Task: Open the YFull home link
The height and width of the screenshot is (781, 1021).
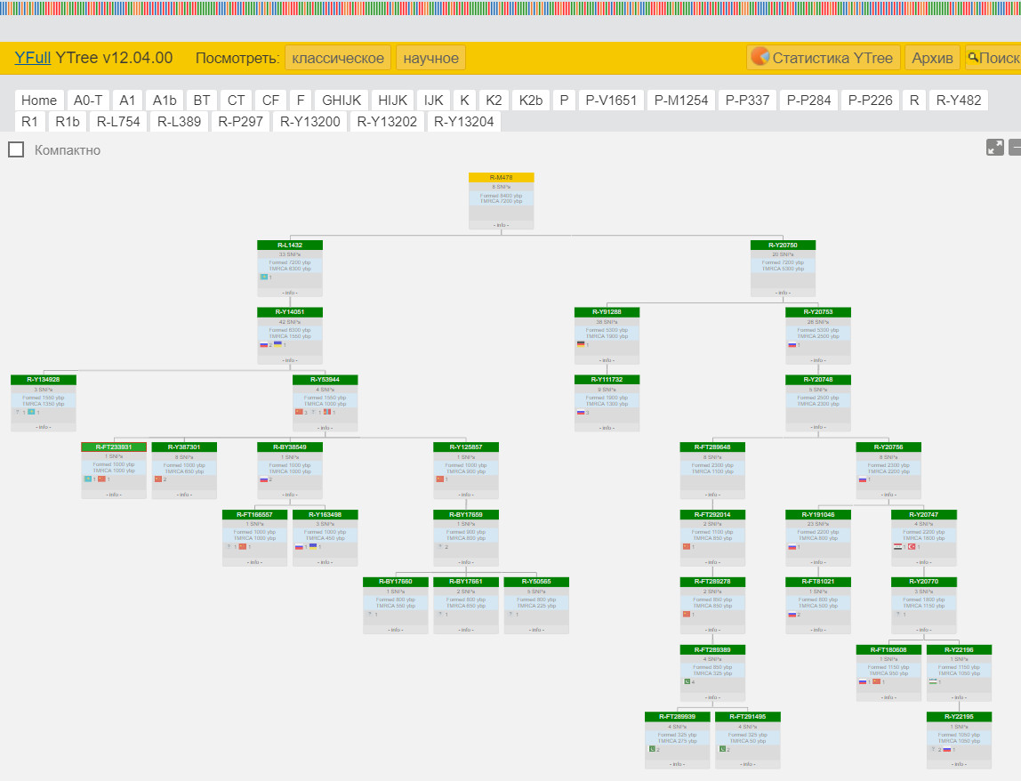Action: coord(32,58)
